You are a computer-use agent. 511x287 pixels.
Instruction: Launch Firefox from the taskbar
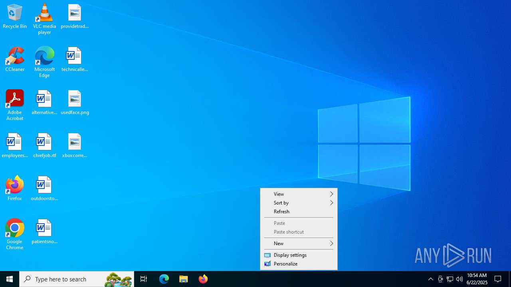point(203,279)
